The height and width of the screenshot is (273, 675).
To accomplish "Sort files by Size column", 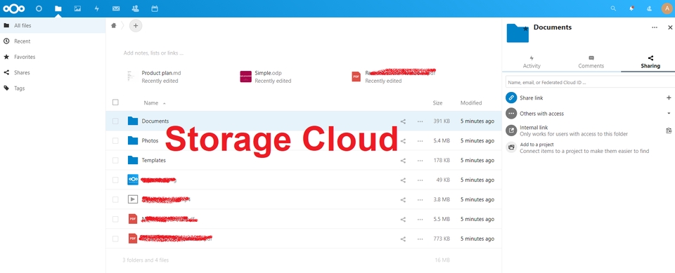I will [x=437, y=103].
